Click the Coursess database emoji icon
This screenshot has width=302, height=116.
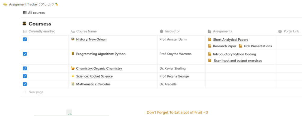tap(24, 24)
